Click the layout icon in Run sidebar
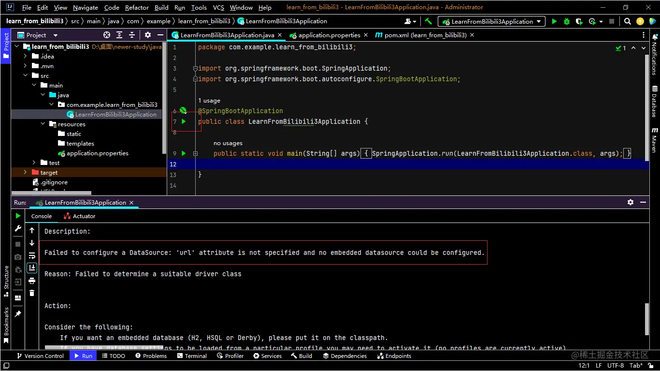Screen dimensions: 660x371 coord(18,298)
